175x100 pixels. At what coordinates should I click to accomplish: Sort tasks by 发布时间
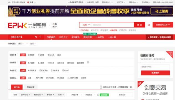click(25, 95)
